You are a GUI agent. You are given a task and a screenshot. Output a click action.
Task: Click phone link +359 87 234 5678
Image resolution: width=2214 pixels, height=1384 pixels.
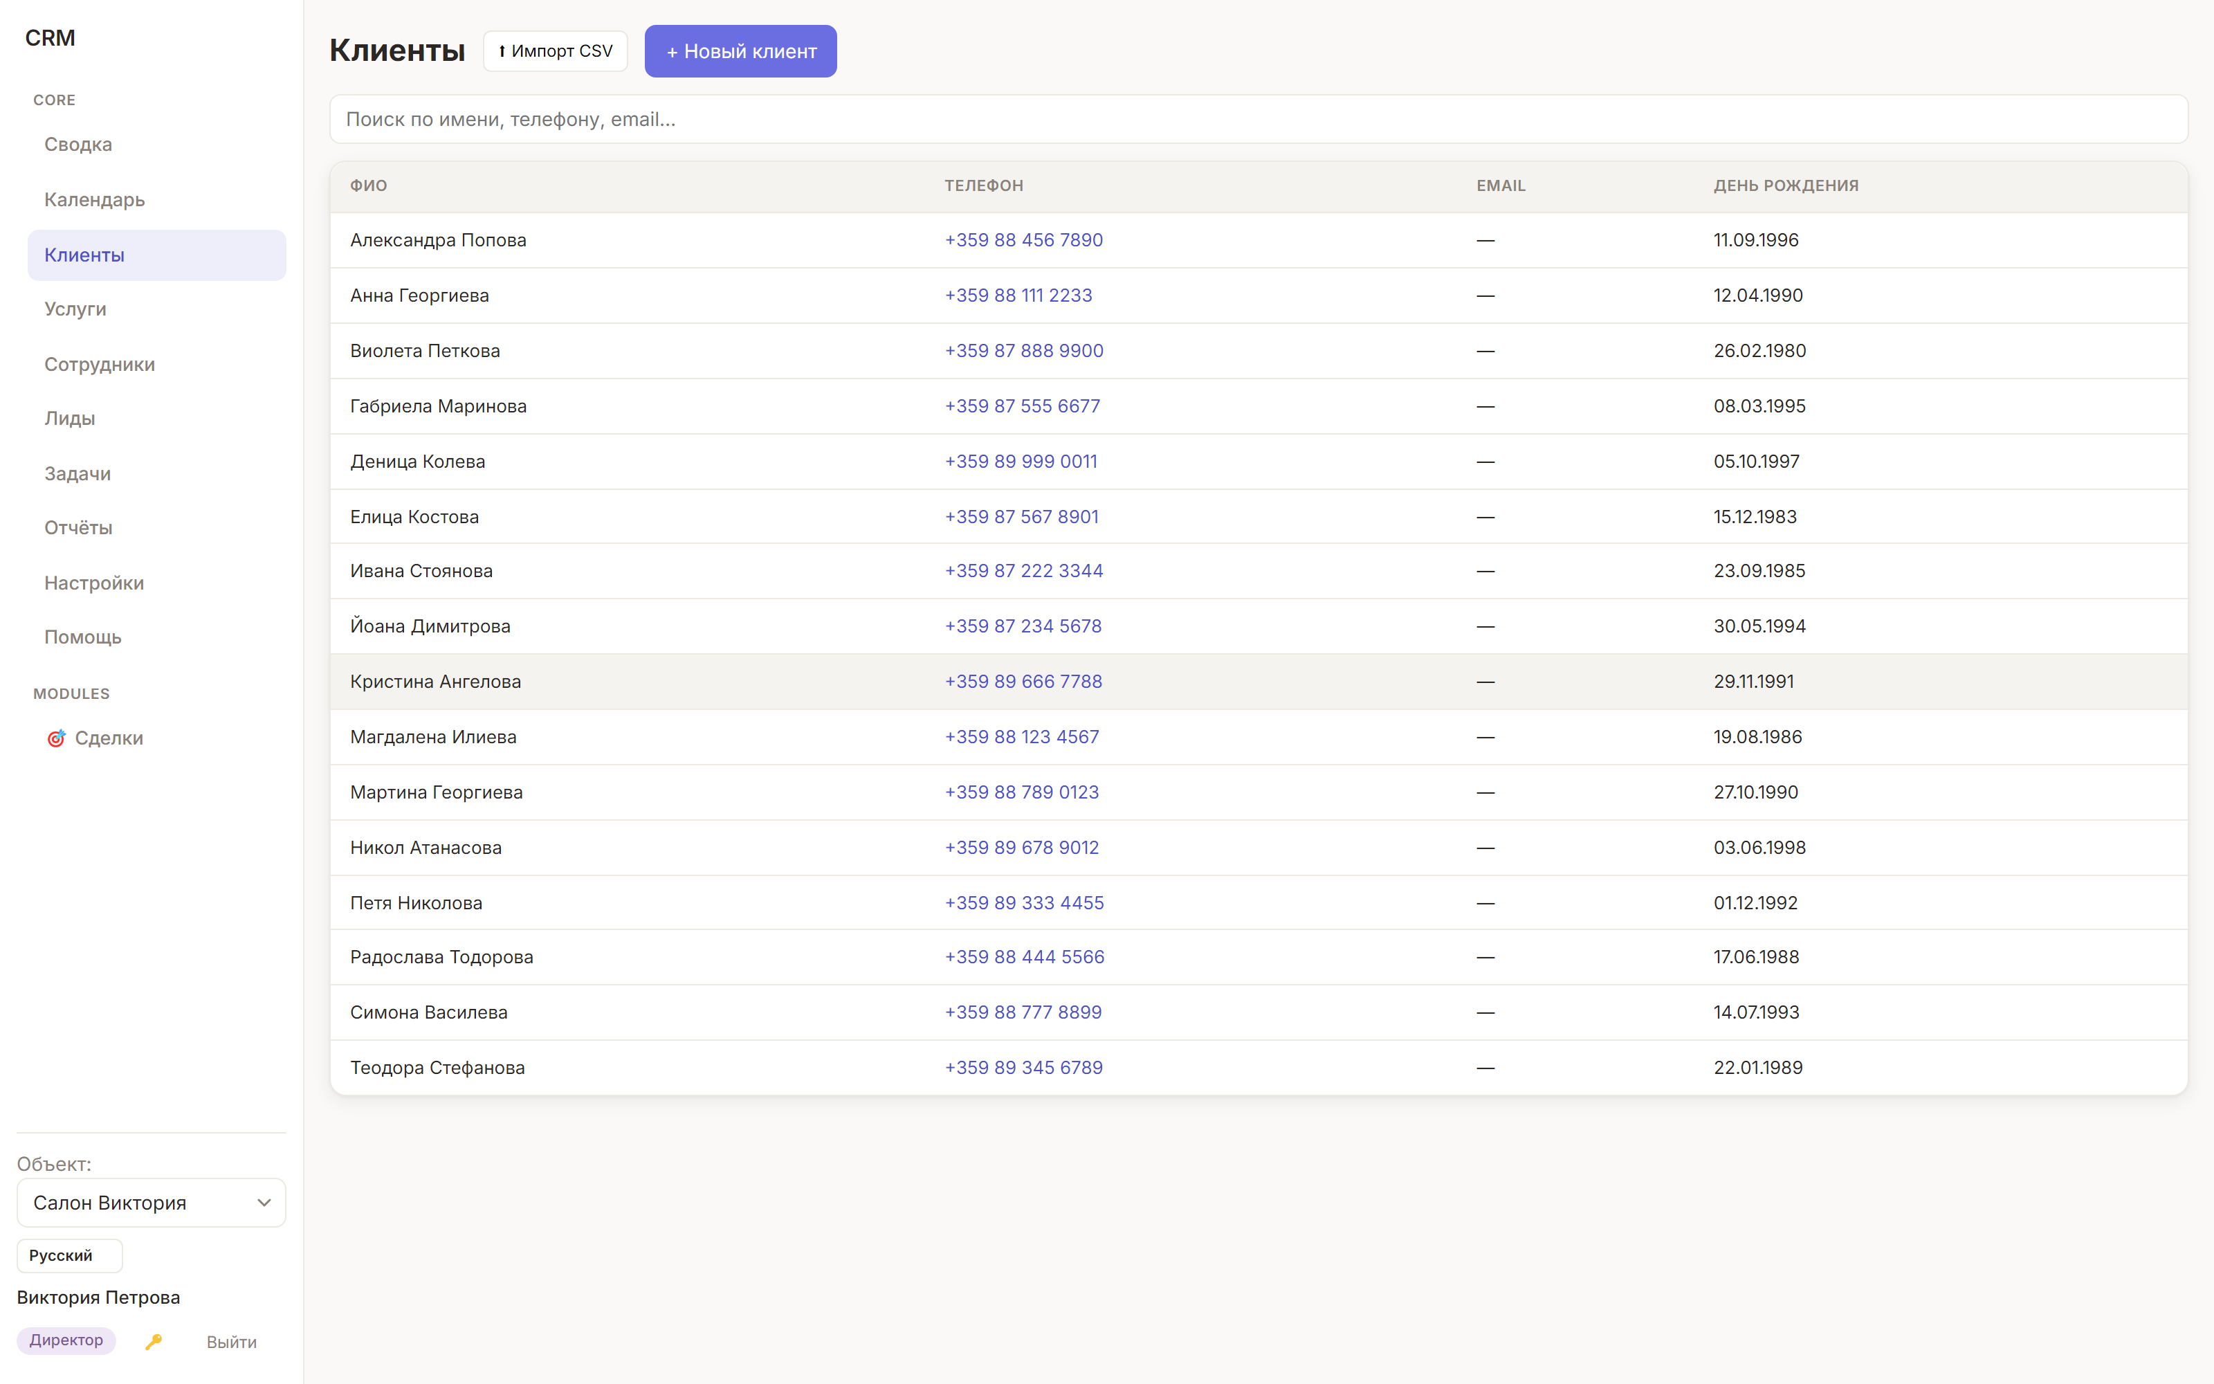1023,626
